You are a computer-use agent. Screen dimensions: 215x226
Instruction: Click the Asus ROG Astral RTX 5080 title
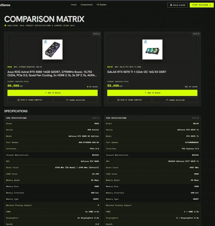pos(52,73)
